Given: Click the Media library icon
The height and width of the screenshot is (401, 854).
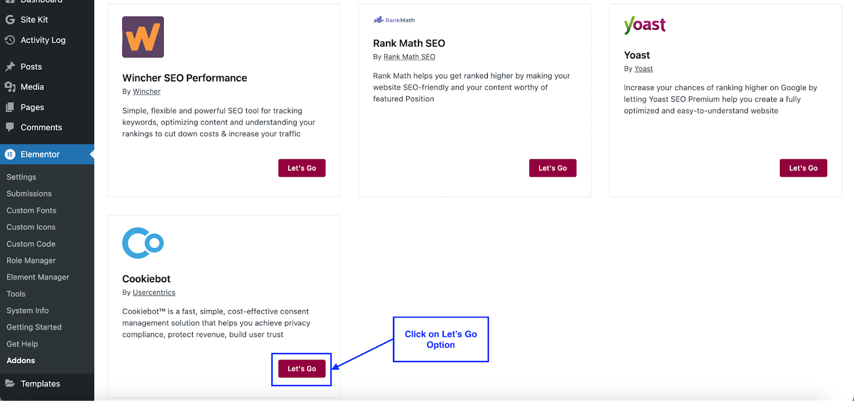Looking at the screenshot, I should tap(10, 87).
